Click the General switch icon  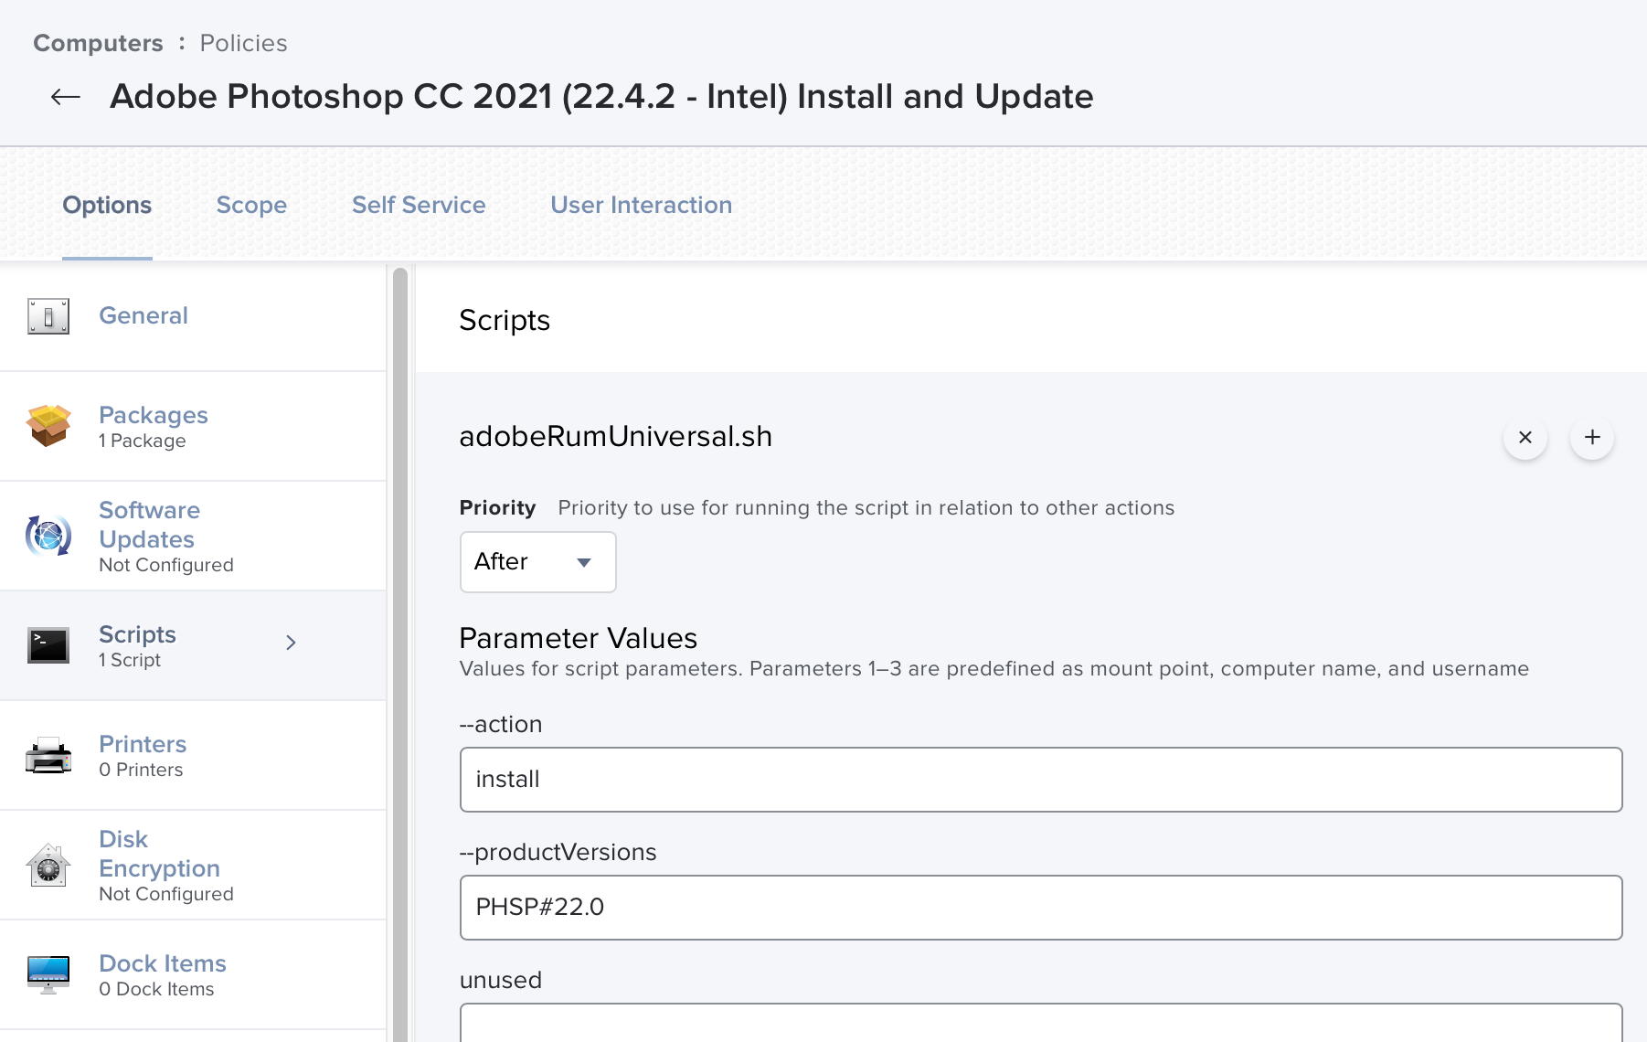(x=48, y=316)
